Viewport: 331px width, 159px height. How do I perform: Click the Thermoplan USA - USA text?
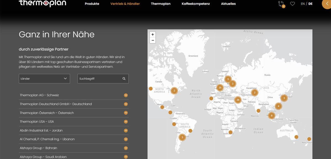(37, 122)
